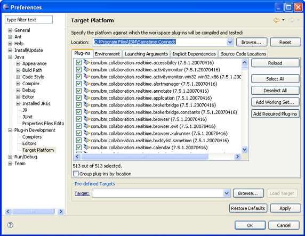Click plug-in icon for realtime.activitymonitor (7.5.1)
This screenshot has height=236, width=305.
pyautogui.click(x=87, y=69)
